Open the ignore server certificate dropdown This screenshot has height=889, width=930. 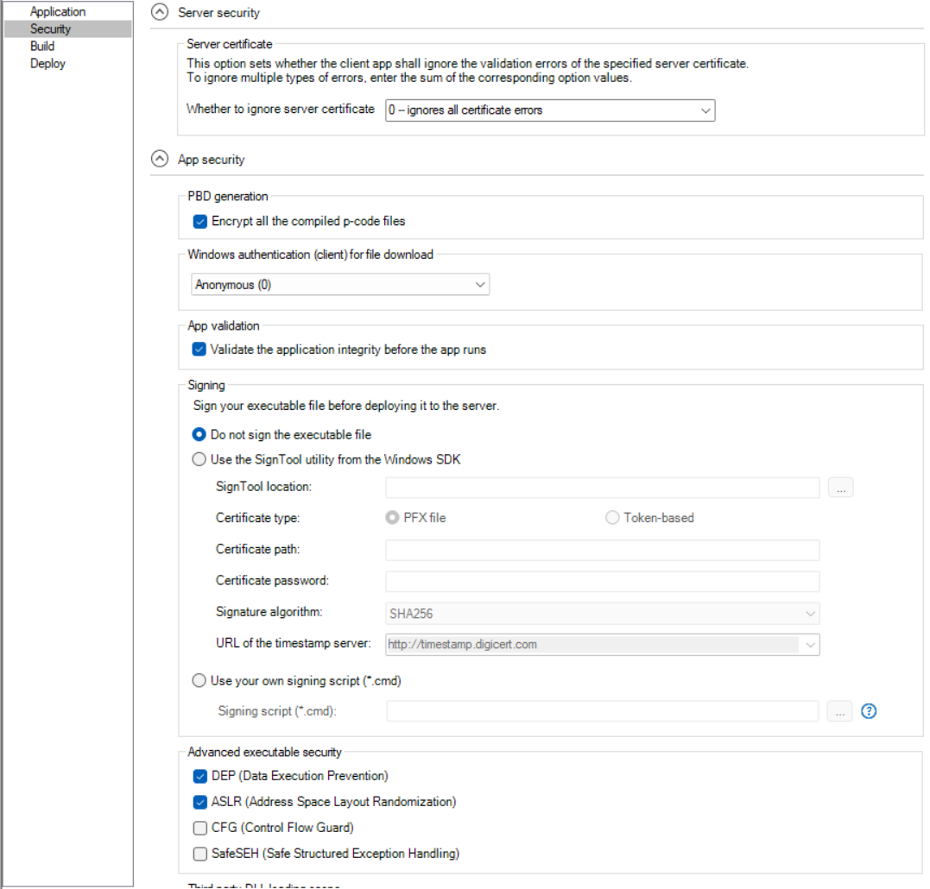549,110
